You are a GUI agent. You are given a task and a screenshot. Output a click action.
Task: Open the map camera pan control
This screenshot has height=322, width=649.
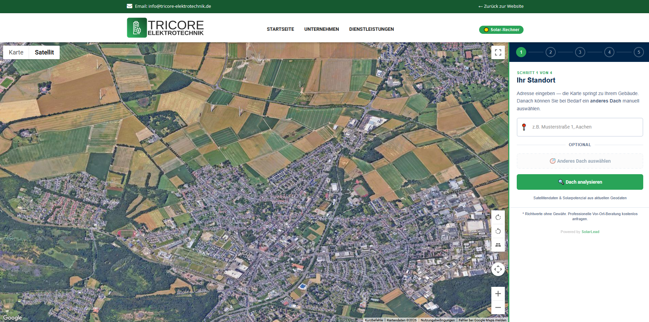click(x=498, y=269)
